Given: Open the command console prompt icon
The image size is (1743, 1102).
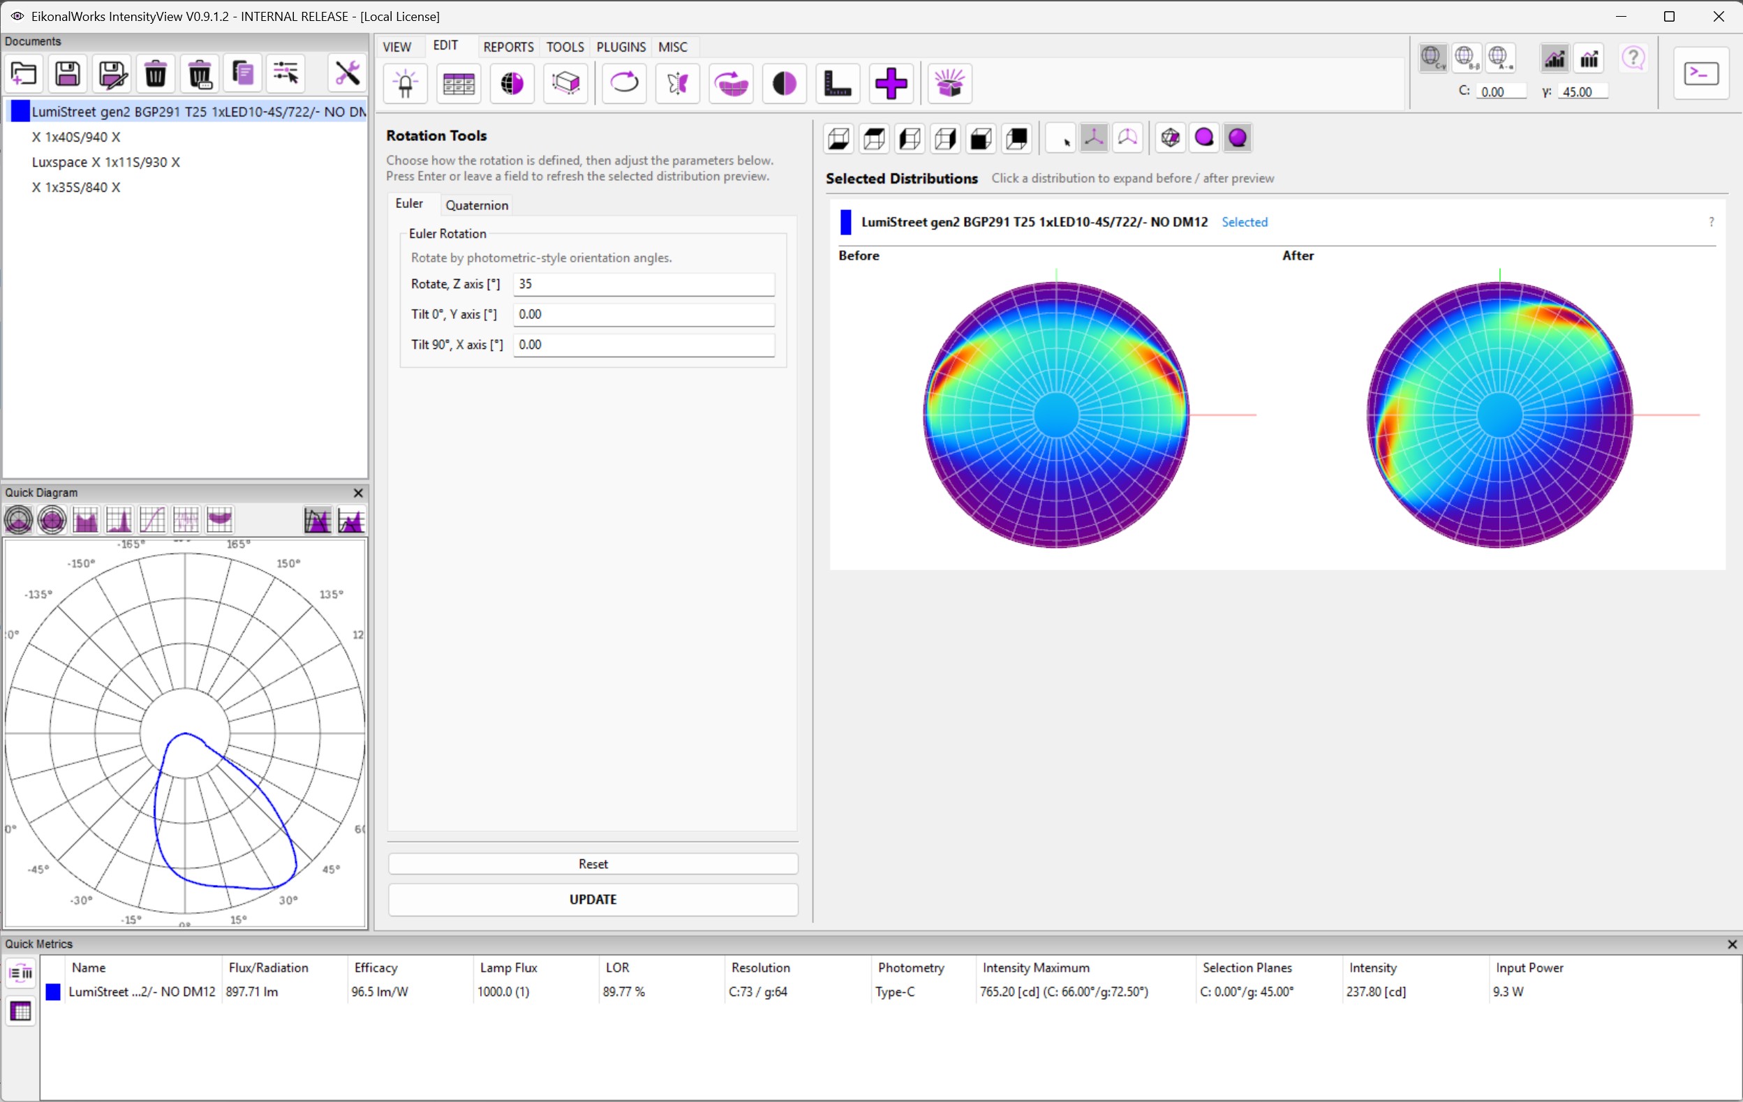Looking at the screenshot, I should (1702, 73).
